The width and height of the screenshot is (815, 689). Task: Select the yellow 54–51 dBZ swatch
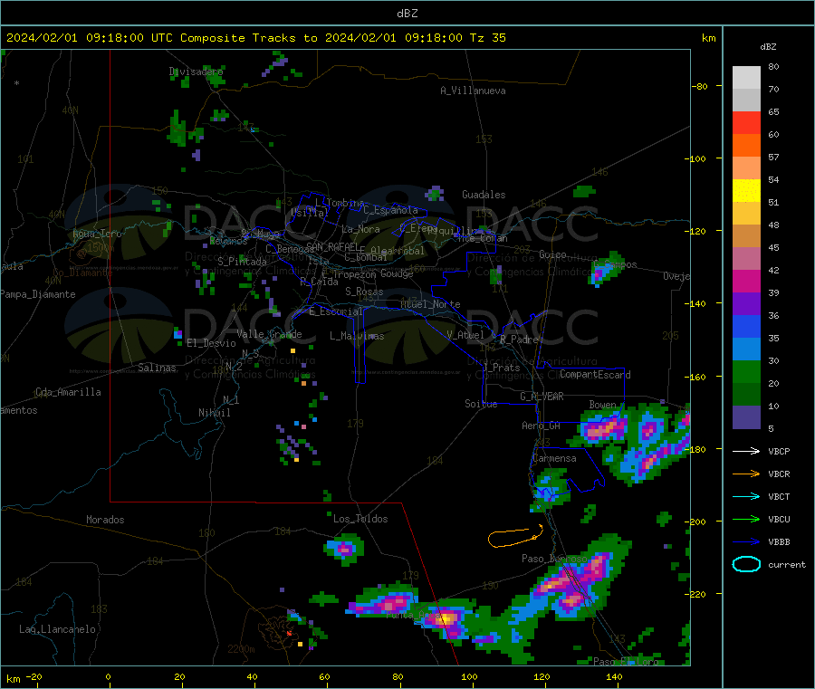(x=746, y=191)
